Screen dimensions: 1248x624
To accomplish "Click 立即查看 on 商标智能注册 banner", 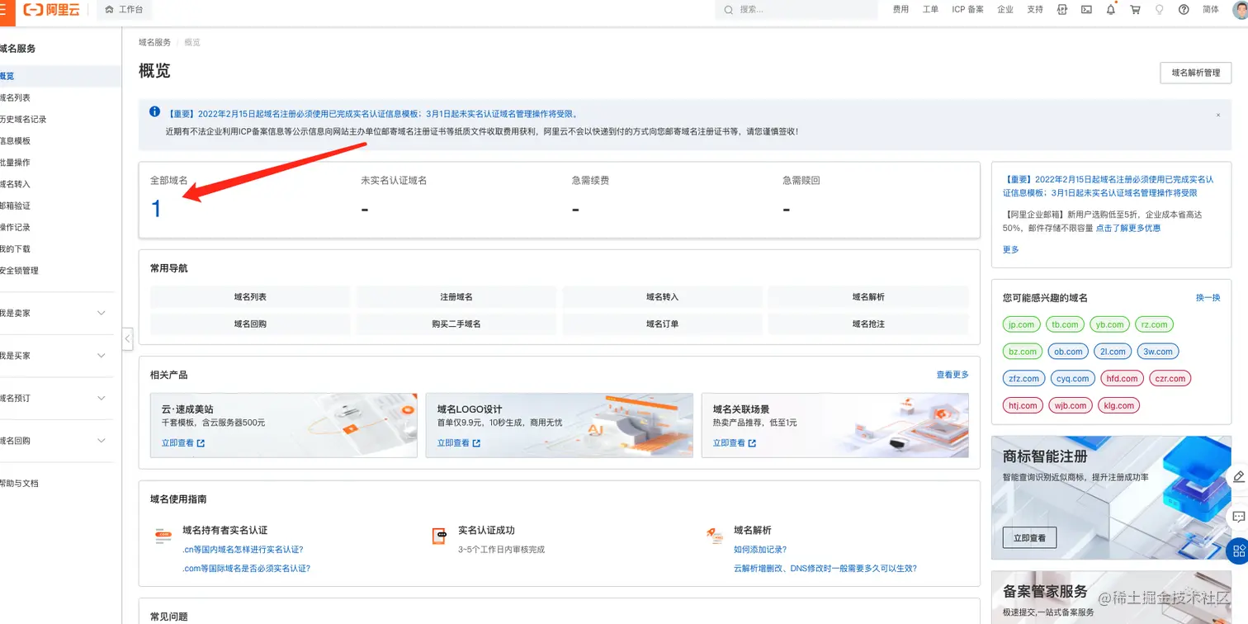I will [x=1029, y=537].
